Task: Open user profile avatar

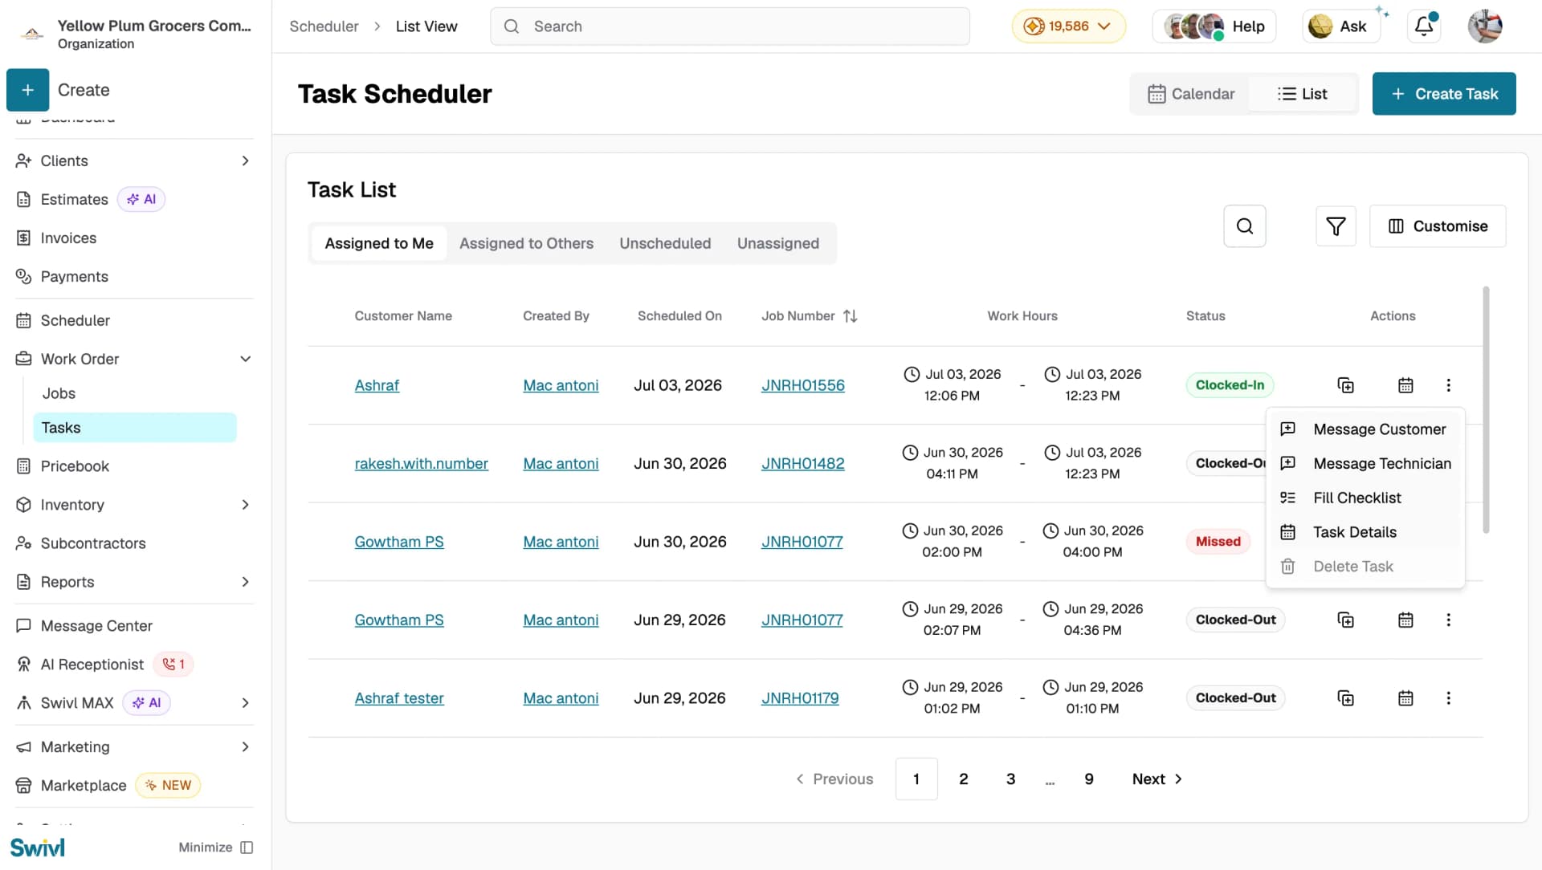Action: (1485, 26)
